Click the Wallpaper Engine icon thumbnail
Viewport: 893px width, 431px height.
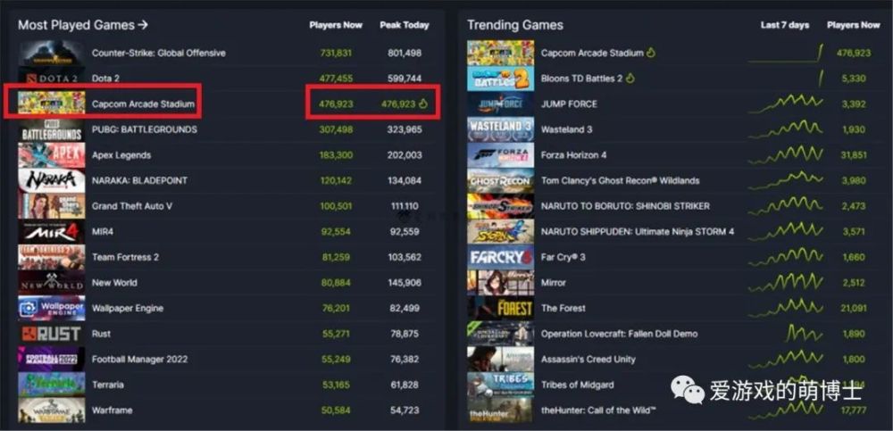[51, 308]
